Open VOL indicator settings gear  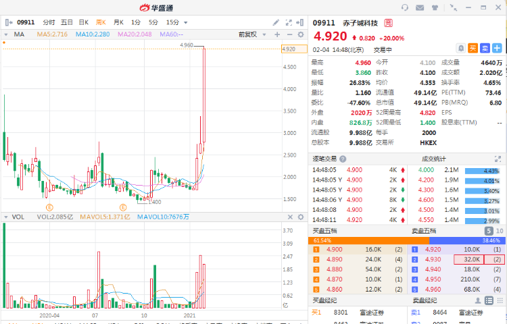pos(301,217)
